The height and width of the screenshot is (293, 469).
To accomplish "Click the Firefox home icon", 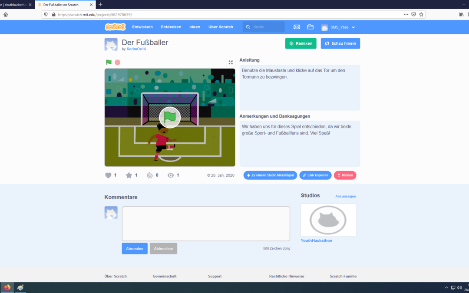I will 6,14.
